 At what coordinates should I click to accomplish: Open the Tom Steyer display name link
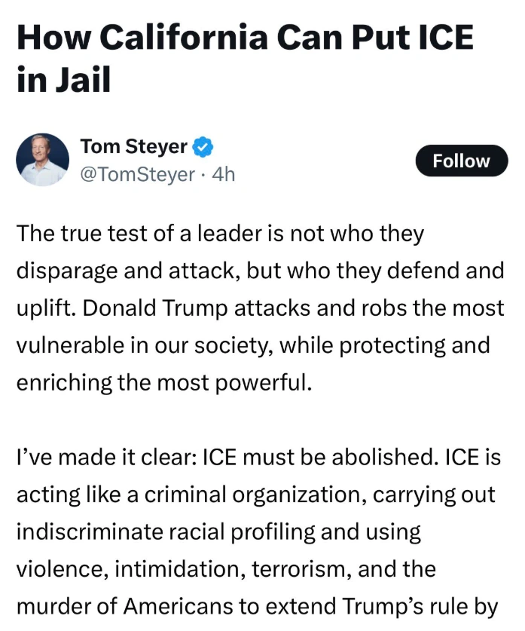pos(133,146)
